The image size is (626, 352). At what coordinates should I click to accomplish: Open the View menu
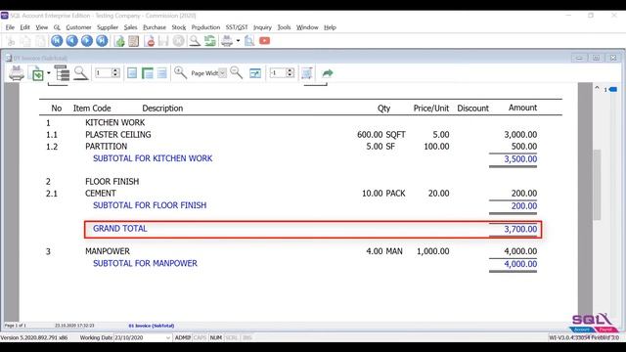coord(41,27)
